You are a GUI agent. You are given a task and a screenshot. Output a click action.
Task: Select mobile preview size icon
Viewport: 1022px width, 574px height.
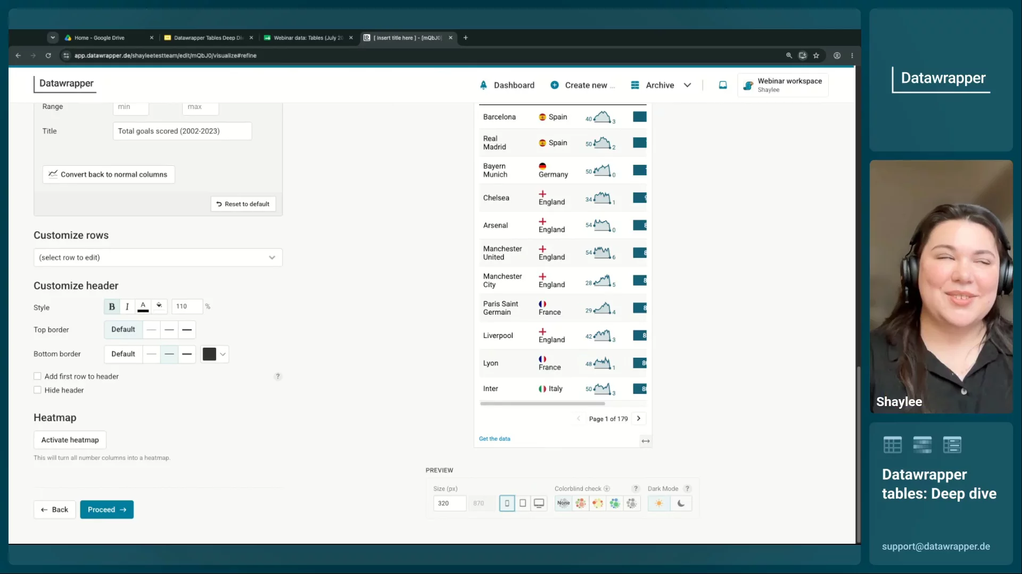(x=507, y=503)
